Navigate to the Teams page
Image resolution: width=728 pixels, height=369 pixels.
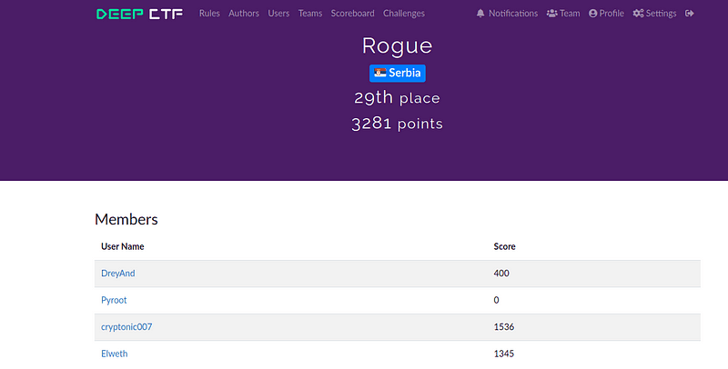pyautogui.click(x=310, y=14)
